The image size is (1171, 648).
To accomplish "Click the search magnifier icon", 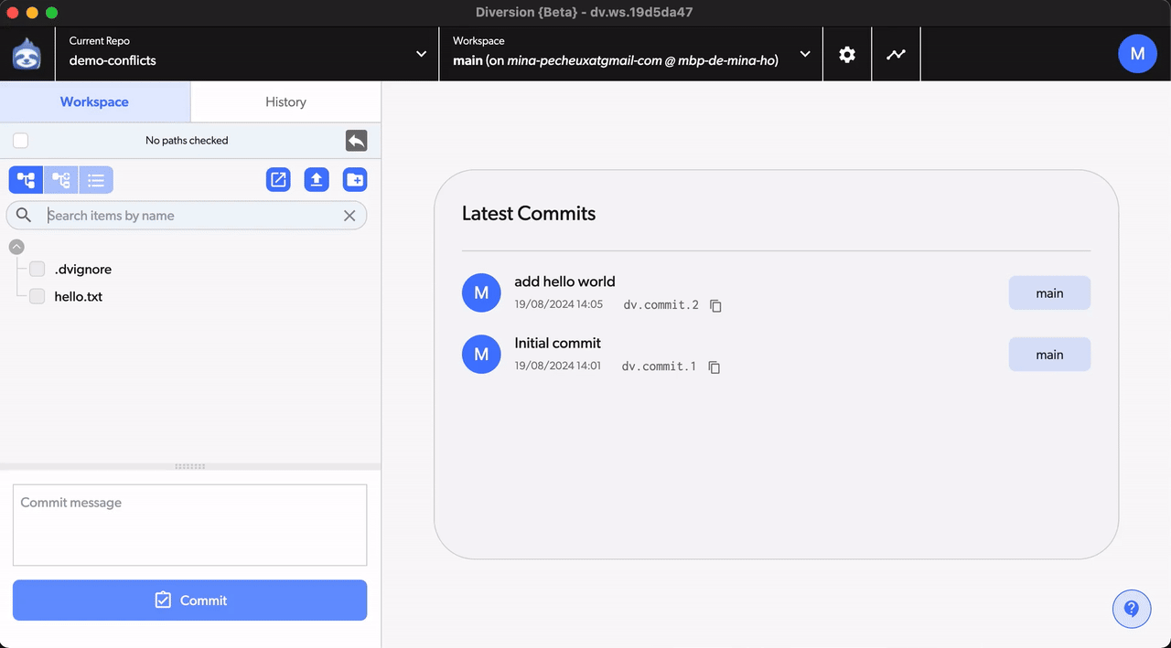I will pyautogui.click(x=25, y=216).
